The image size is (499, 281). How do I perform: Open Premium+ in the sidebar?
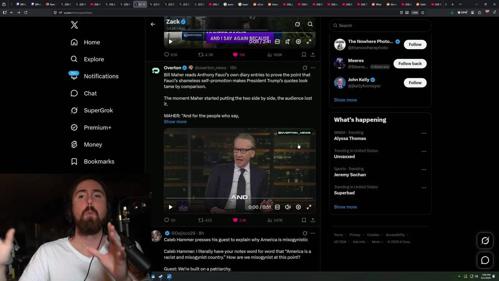[x=91, y=128]
